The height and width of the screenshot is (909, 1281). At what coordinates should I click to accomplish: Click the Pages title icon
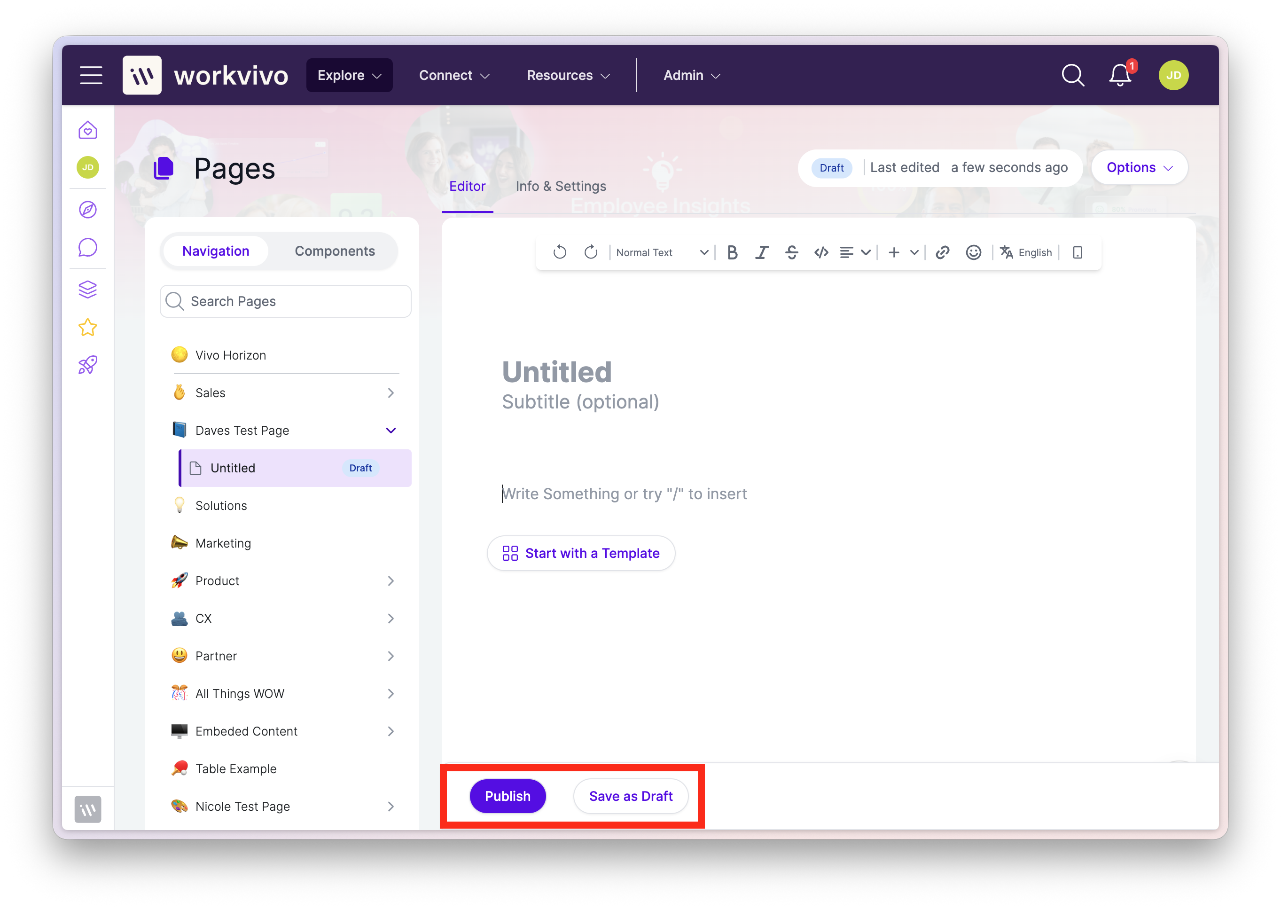(164, 168)
